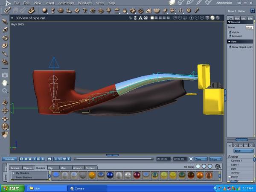256x192 pixels.
Task: Toggle the Visible checkbox
Action: pyautogui.click(x=230, y=32)
